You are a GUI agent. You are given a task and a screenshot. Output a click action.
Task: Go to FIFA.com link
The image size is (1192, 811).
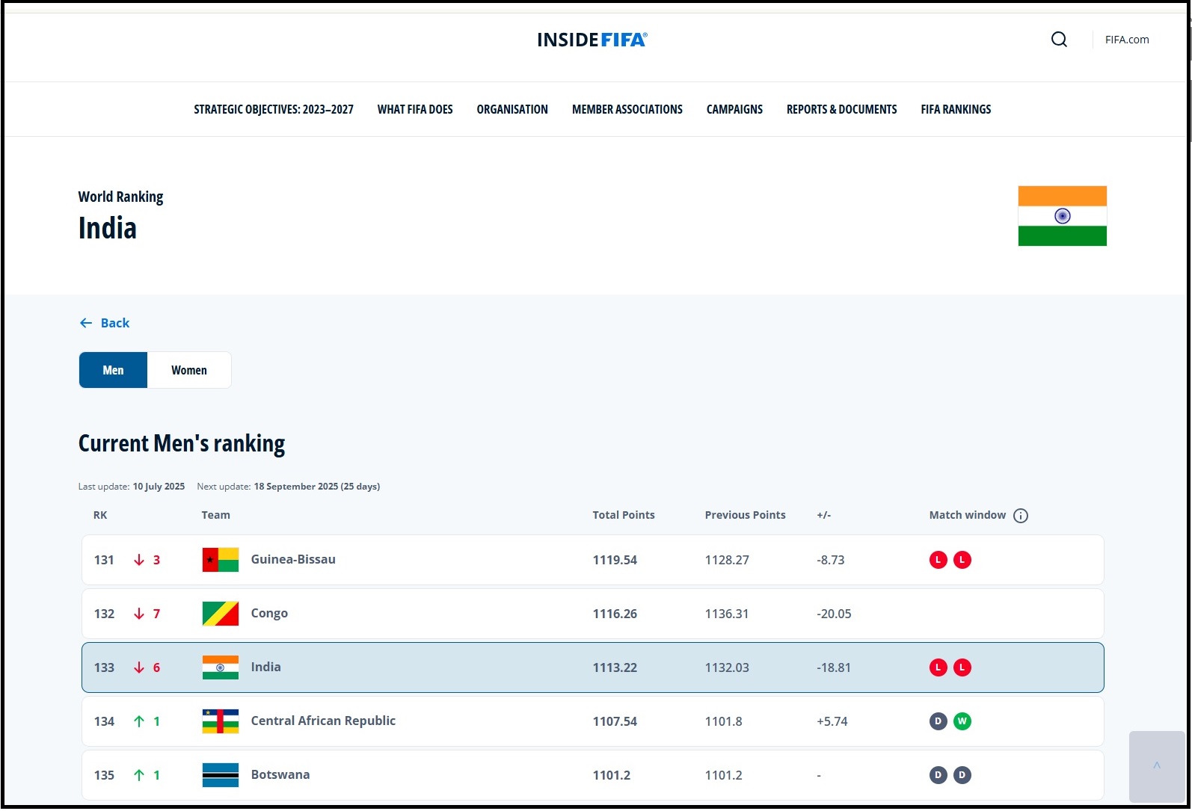point(1127,40)
